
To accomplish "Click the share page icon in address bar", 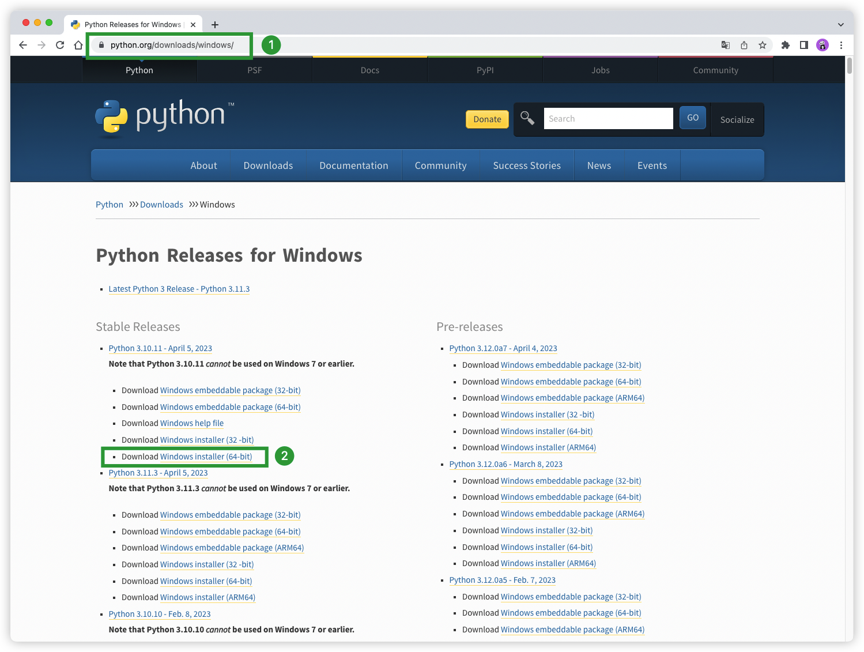I will [744, 45].
